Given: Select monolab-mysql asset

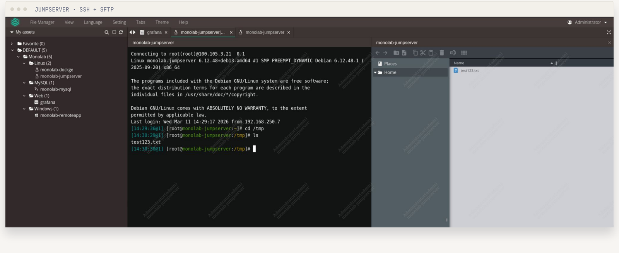Looking at the screenshot, I should [55, 89].
